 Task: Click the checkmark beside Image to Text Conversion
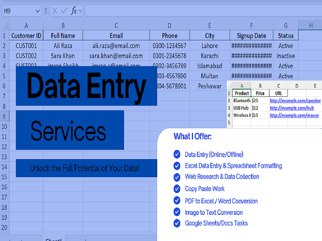click(x=177, y=212)
